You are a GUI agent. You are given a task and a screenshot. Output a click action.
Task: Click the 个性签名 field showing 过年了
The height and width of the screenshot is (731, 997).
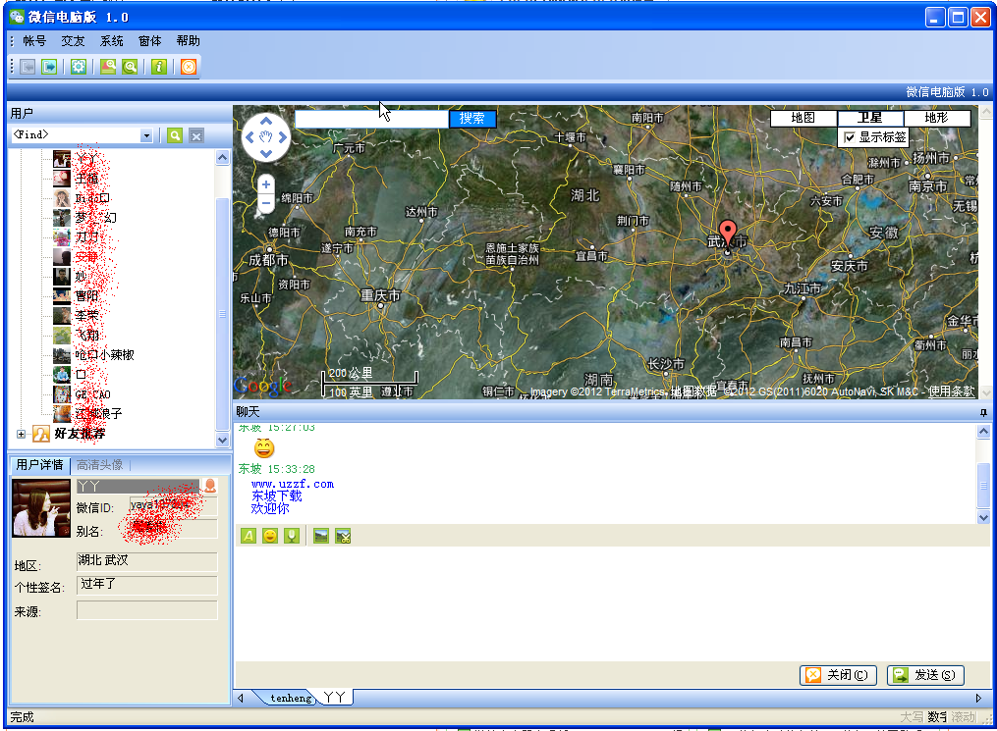tap(147, 586)
